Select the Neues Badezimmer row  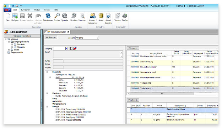(173, 68)
